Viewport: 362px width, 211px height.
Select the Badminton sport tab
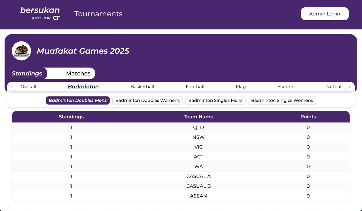pyautogui.click(x=83, y=87)
